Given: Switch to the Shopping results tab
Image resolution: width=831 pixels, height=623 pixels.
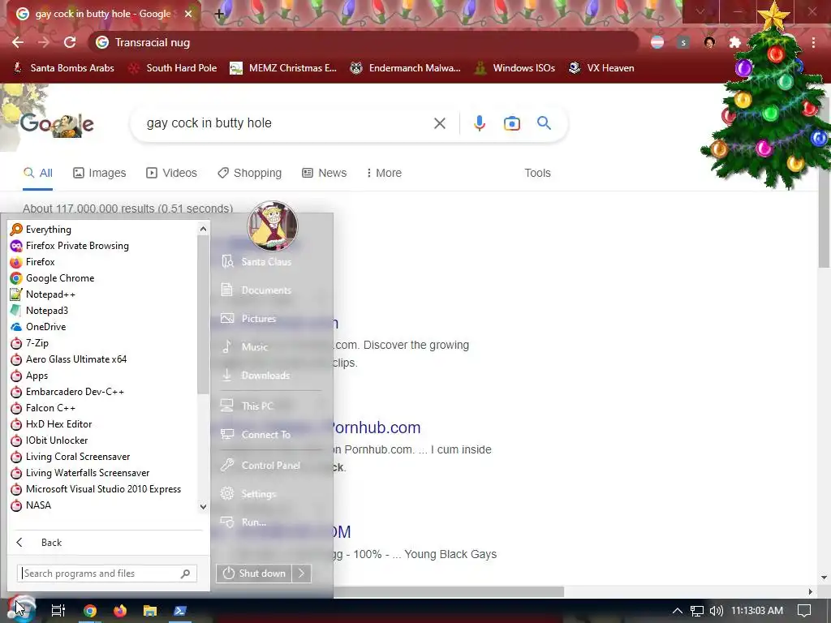Looking at the screenshot, I should pos(250,173).
